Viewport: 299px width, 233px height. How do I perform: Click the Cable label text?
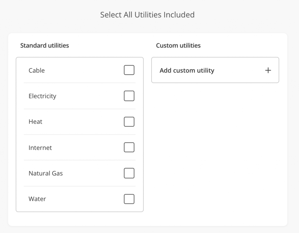pos(36,71)
